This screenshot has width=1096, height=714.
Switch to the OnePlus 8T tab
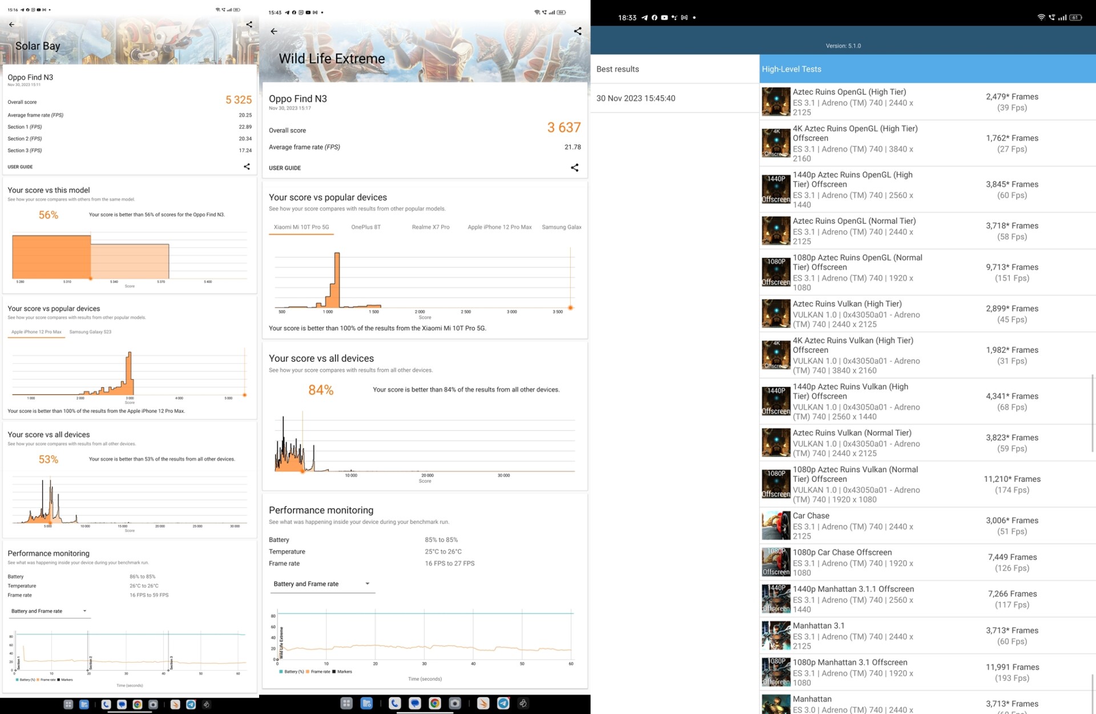coord(366,227)
